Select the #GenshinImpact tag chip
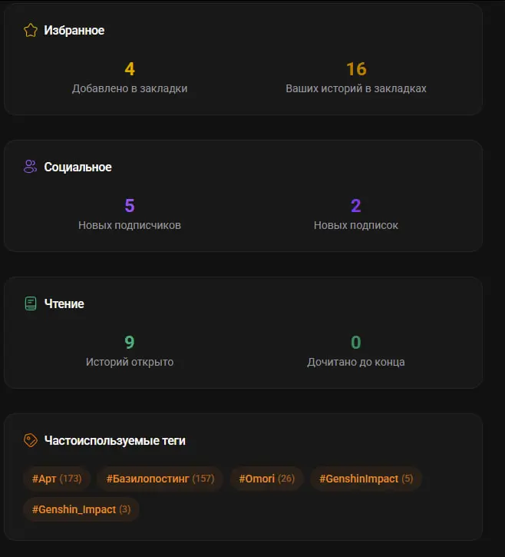Image resolution: width=505 pixels, height=557 pixels. click(366, 479)
